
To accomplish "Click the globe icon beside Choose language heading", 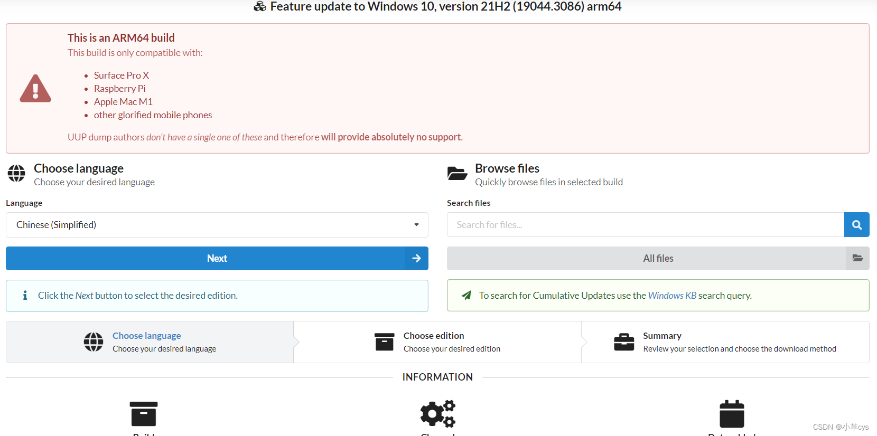I will 16,173.
